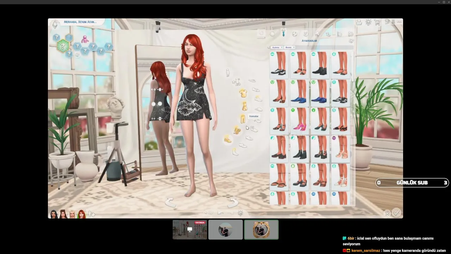
Task: Select the peach strappy heels thumbnail
Action: pos(341,149)
